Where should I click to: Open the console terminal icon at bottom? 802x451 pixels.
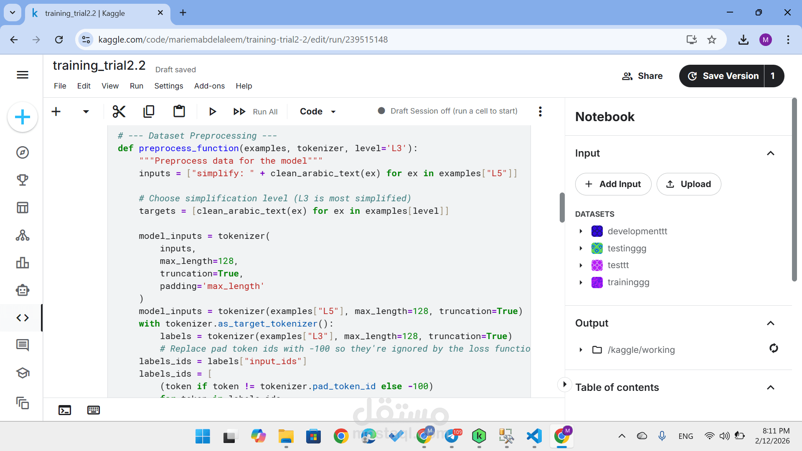pyautogui.click(x=65, y=410)
